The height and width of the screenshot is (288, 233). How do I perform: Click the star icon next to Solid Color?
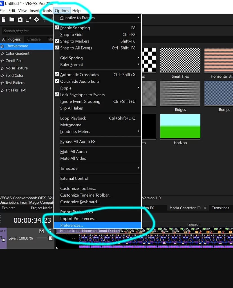tap(2, 76)
